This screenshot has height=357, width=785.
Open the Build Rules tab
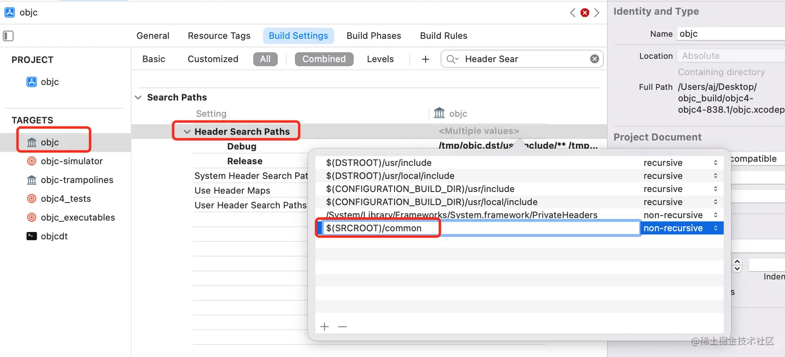[443, 36]
